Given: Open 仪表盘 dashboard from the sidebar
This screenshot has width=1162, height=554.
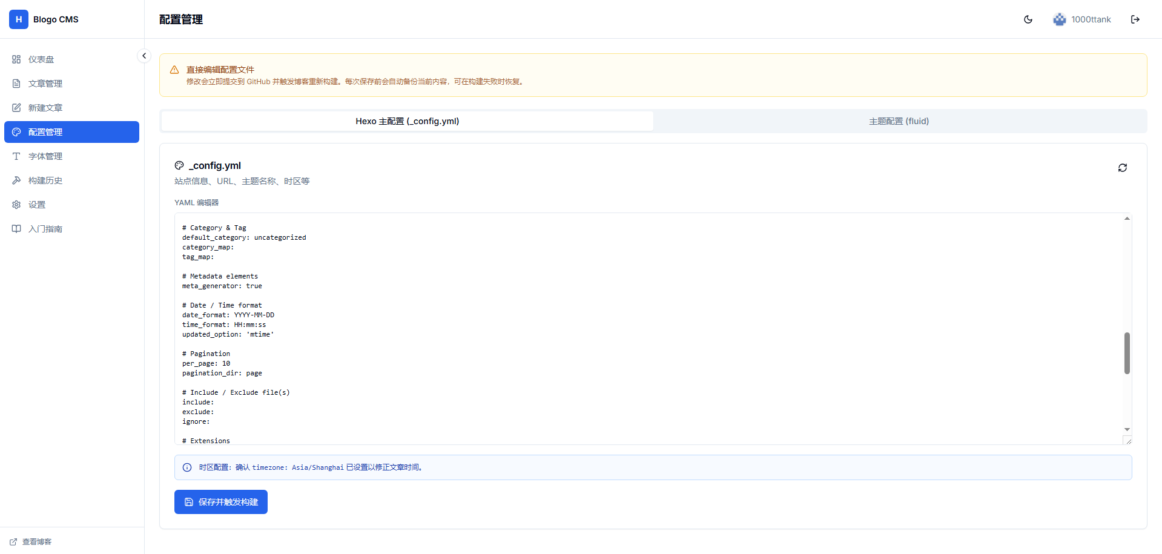Looking at the screenshot, I should (41, 59).
